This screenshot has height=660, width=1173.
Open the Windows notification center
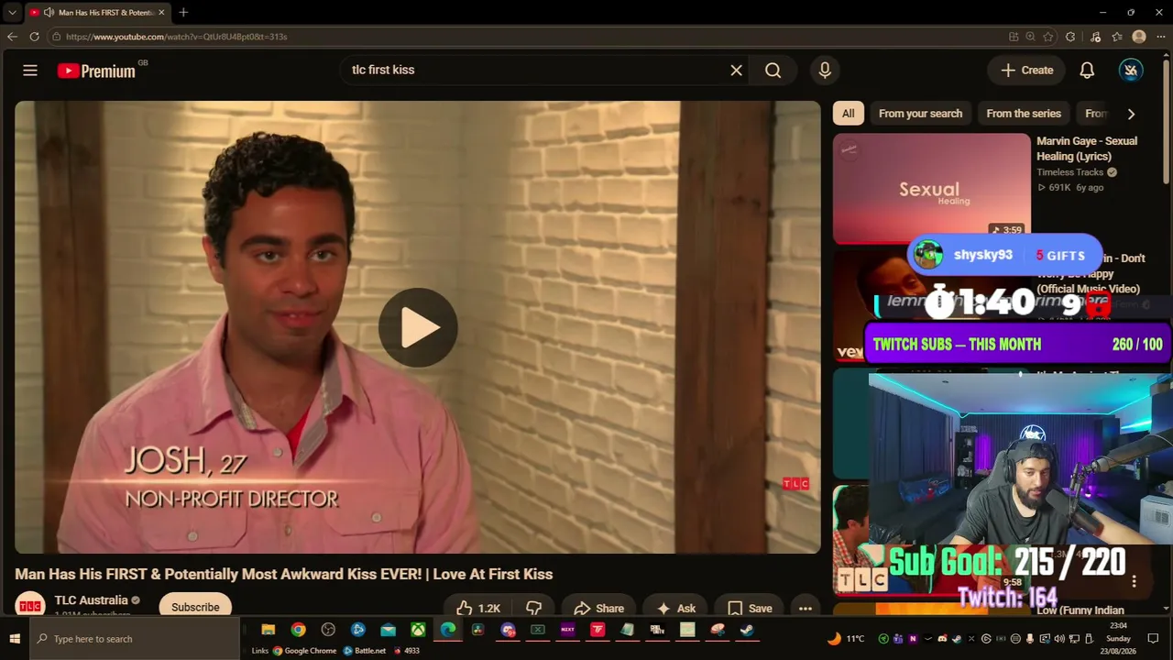click(x=1154, y=639)
